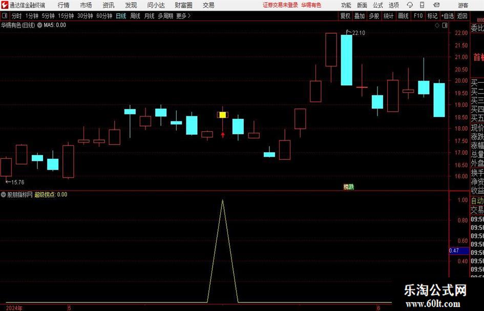
Task: Open the 交易 menu
Action: point(208,5)
